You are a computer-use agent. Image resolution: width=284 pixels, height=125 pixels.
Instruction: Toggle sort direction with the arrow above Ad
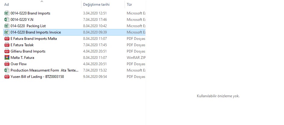pyautogui.click(x=42, y=2)
